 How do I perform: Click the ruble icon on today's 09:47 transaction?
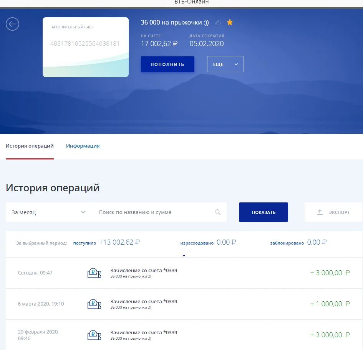pyautogui.click(x=94, y=273)
